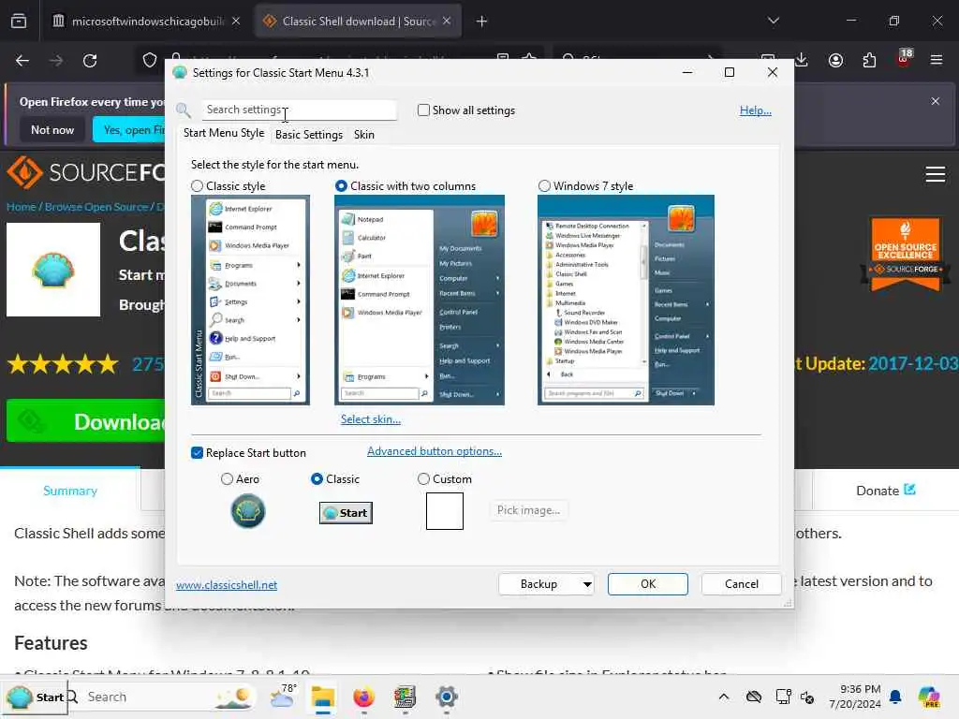Open the Summary tab on SourceForge page
Viewport: 959px width, 719px height.
click(69, 491)
